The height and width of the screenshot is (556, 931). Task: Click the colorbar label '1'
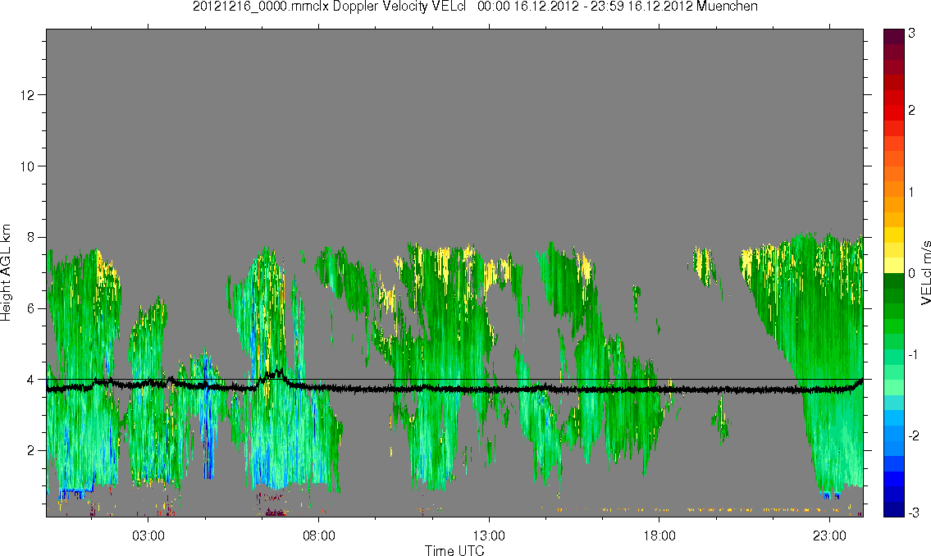coord(912,192)
